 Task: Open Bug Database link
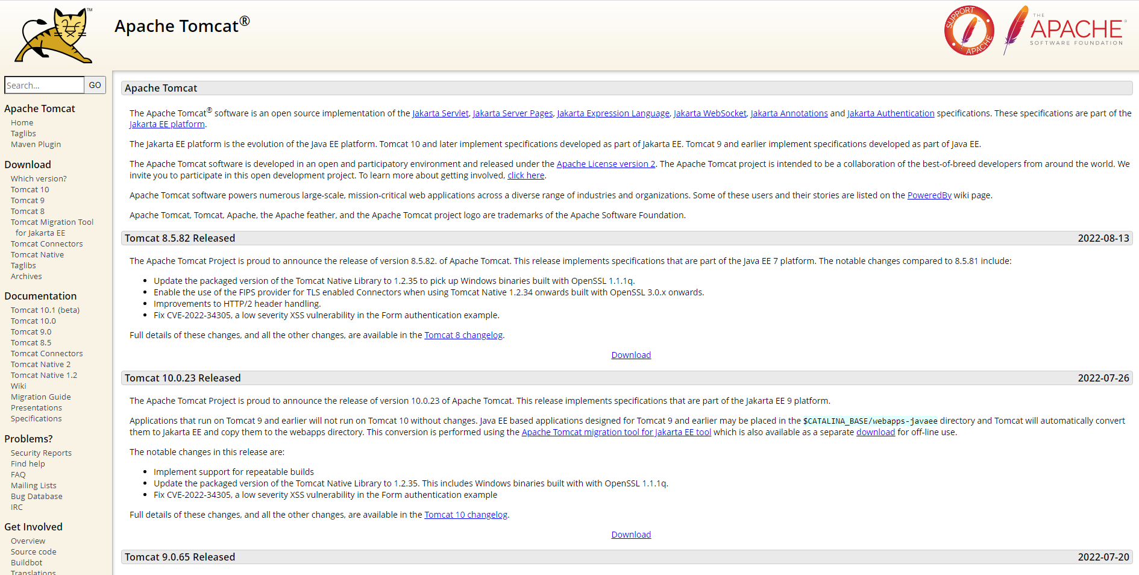tap(37, 496)
